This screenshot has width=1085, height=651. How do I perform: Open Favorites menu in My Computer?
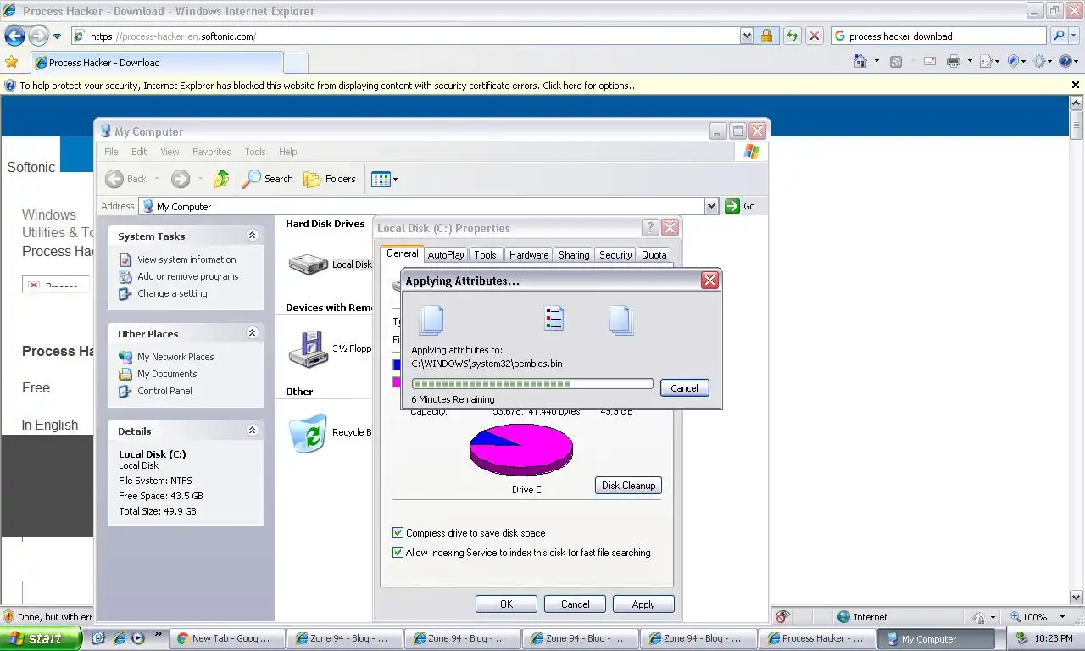(211, 152)
